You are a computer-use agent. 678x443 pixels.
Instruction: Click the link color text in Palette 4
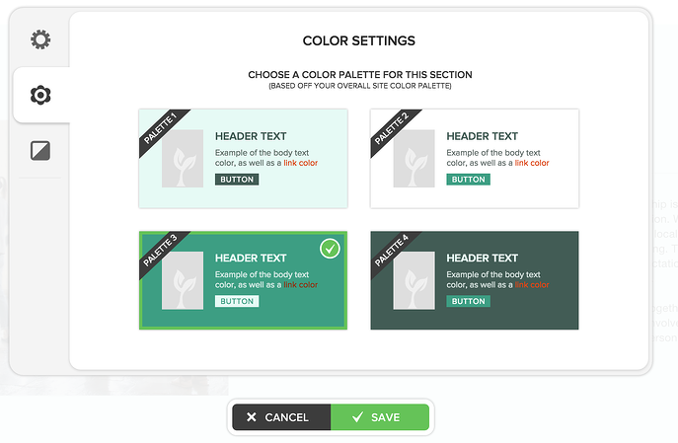click(532, 285)
